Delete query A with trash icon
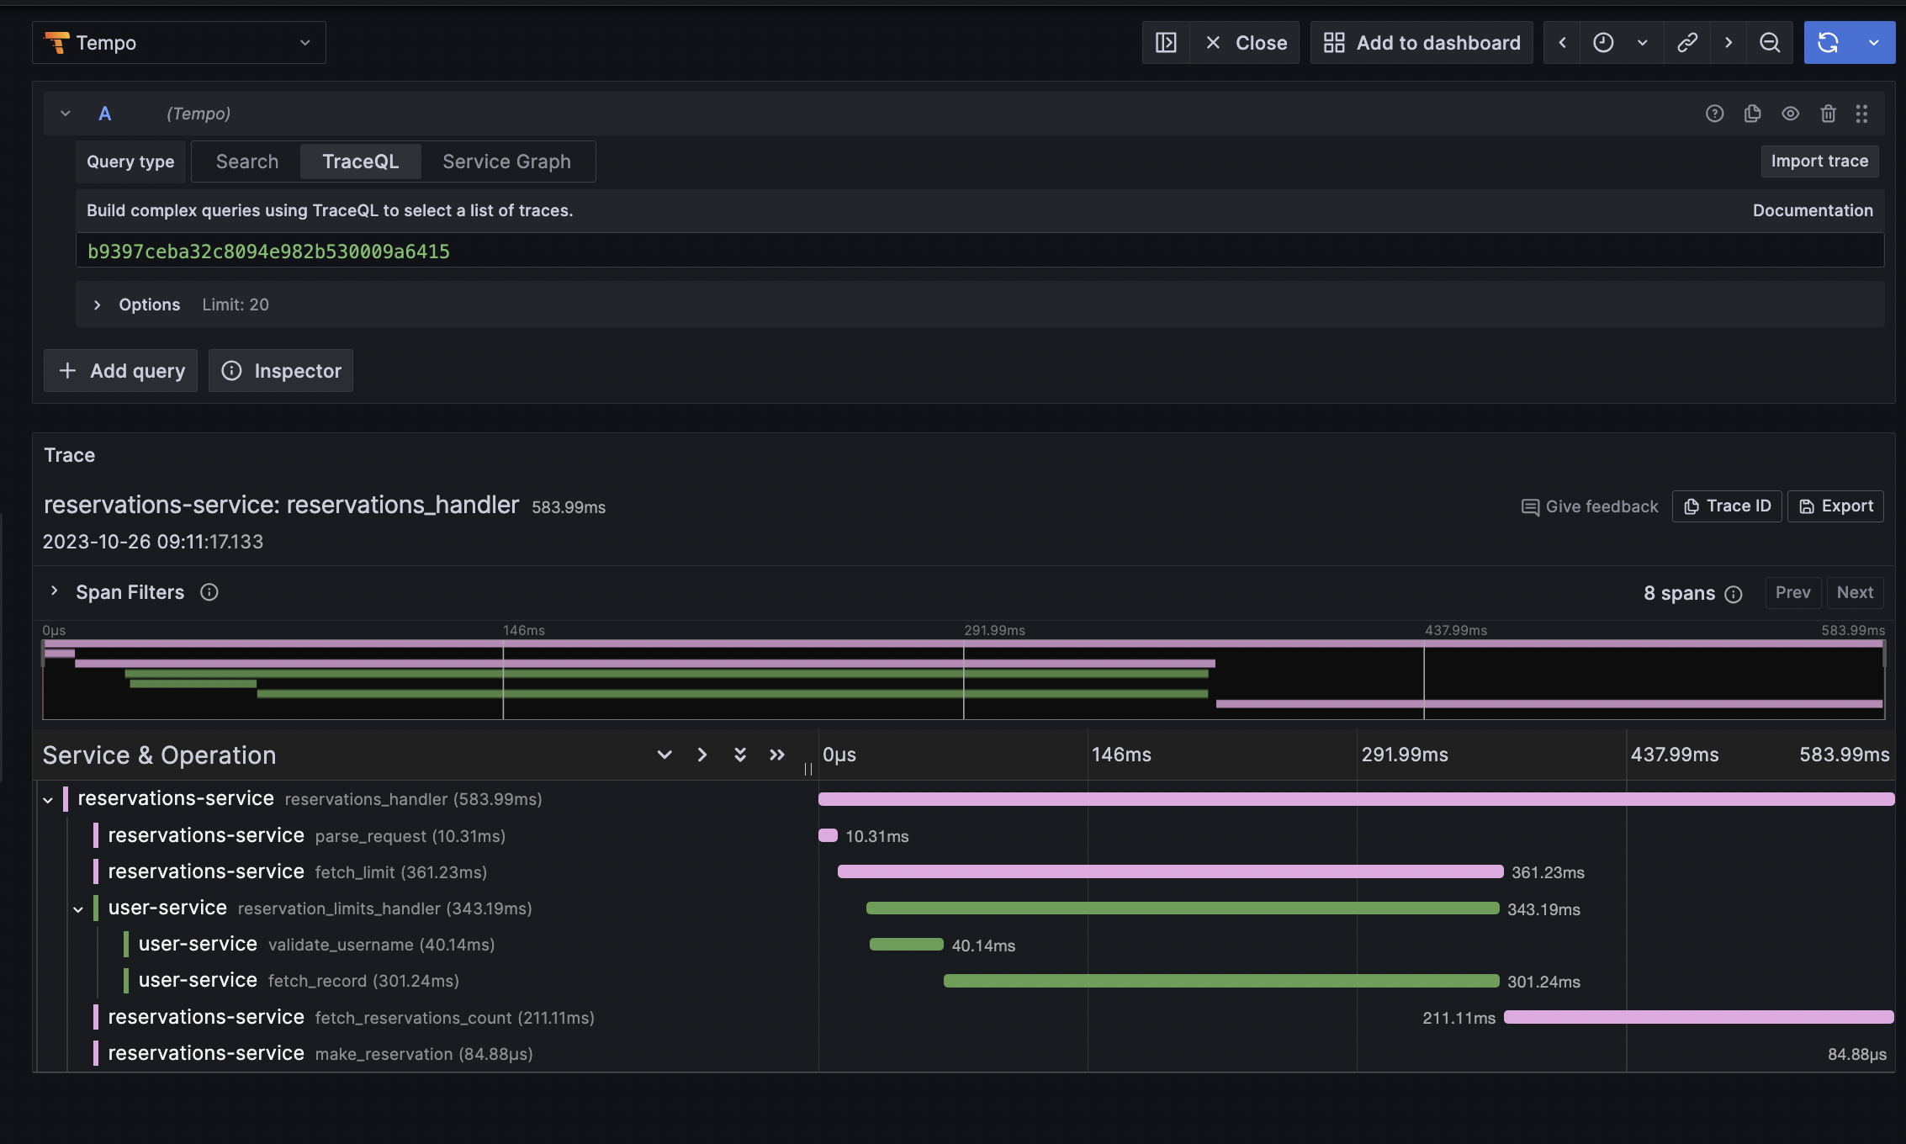Image resolution: width=1906 pixels, height=1144 pixels. click(x=1828, y=114)
